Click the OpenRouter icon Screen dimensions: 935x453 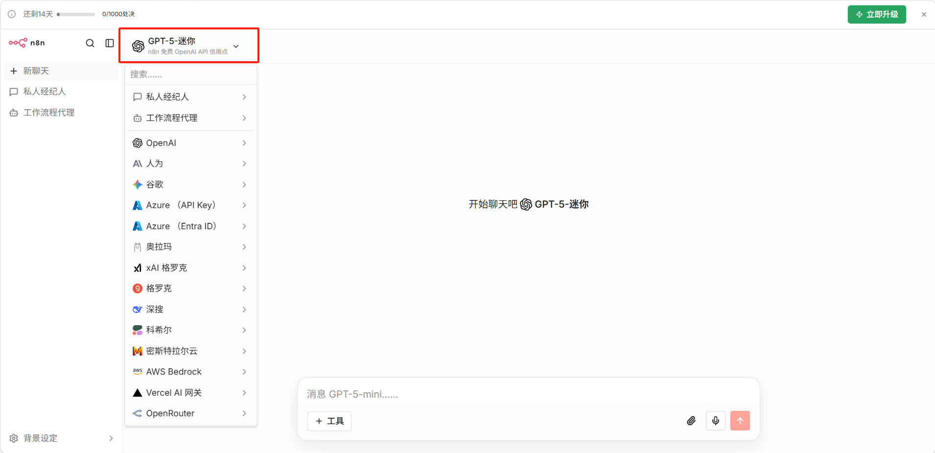pos(138,413)
